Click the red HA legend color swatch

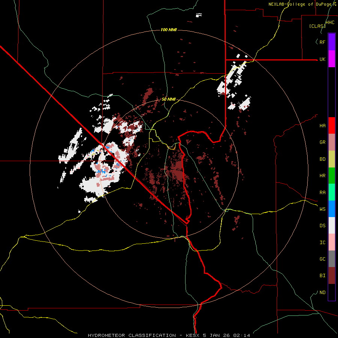pyautogui.click(x=332, y=125)
